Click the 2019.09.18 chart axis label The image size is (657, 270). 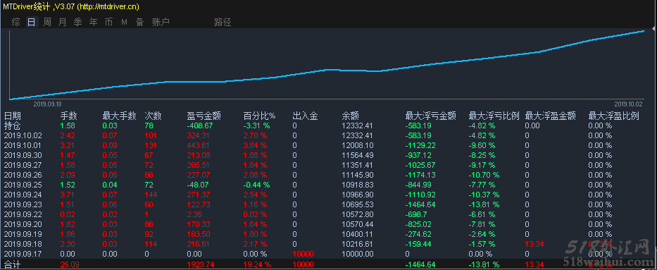(x=47, y=104)
